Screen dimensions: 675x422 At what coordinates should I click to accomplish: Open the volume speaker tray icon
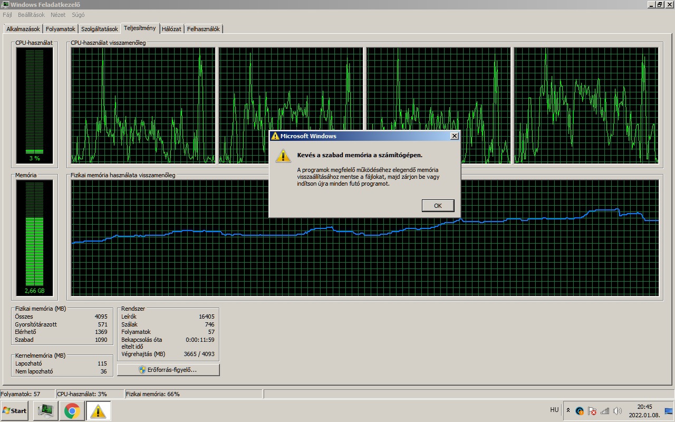point(618,411)
